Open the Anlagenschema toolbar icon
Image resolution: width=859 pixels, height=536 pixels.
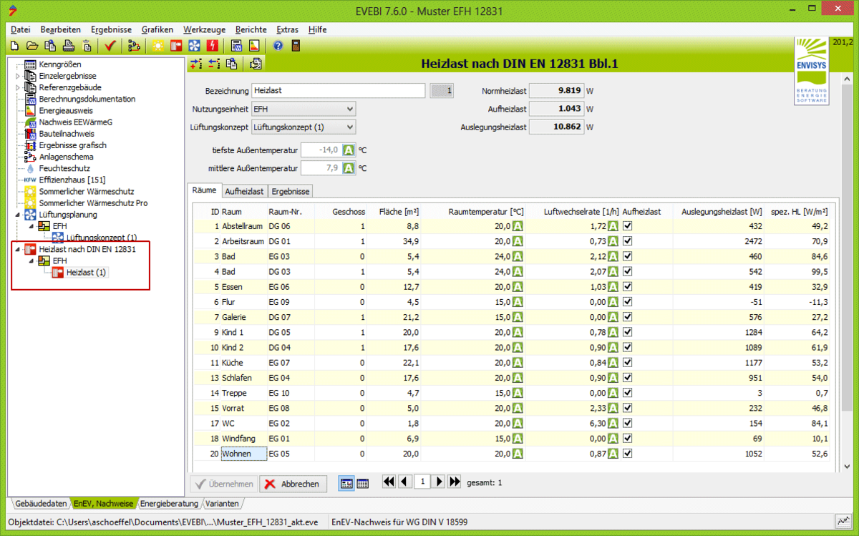(x=133, y=46)
